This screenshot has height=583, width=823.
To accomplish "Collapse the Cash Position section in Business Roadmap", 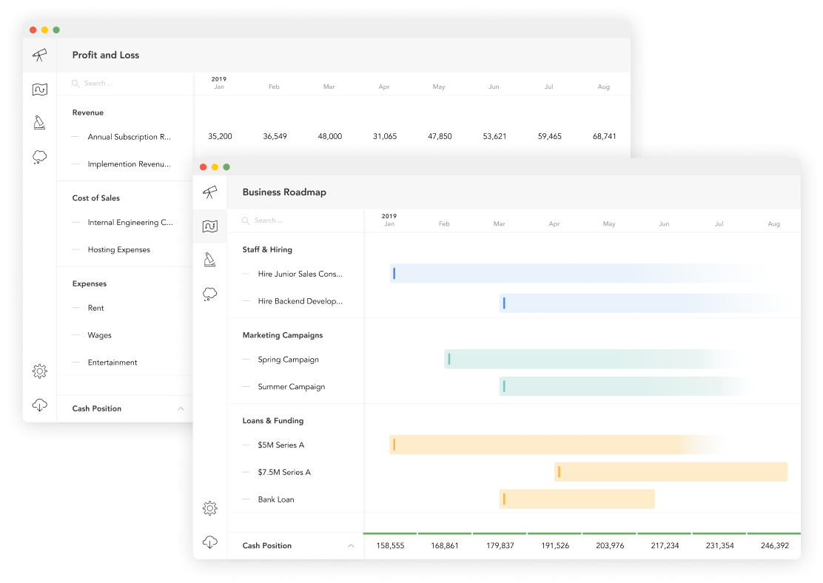I will tap(351, 545).
